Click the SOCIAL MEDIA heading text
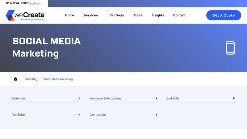247x139 pixels. click(47, 41)
